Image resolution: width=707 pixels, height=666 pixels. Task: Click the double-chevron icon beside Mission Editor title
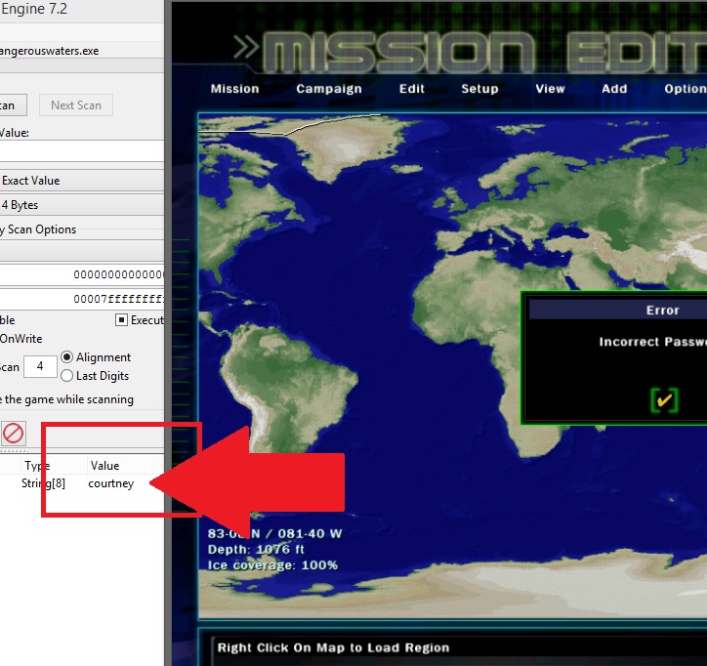coord(246,47)
